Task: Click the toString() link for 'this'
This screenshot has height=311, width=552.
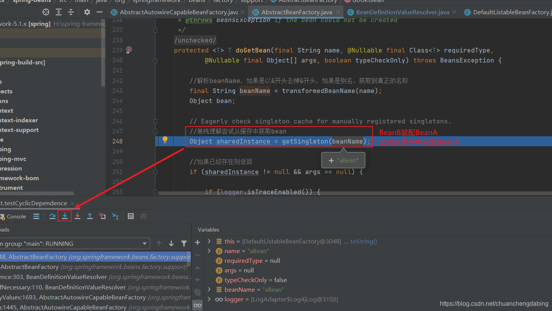Action: click(x=363, y=241)
